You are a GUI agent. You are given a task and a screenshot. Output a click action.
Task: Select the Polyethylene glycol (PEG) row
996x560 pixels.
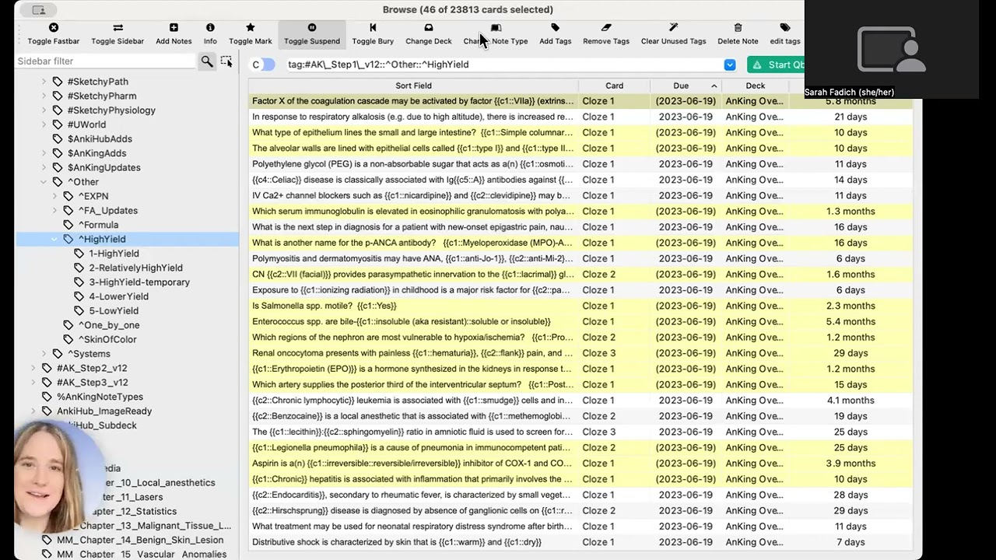click(x=580, y=164)
